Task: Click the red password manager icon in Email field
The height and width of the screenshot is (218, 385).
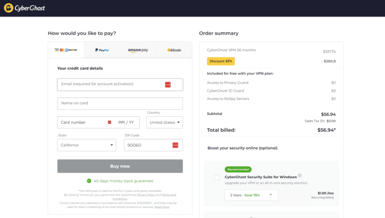Action: click(168, 85)
